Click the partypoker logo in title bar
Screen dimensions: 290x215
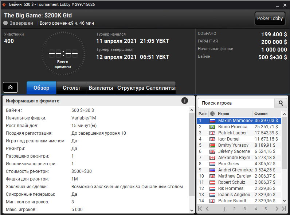click(4, 5)
